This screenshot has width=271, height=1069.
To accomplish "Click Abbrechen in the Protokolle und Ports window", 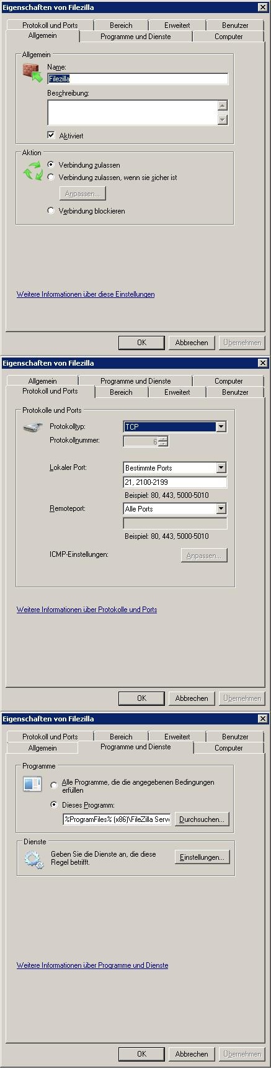I will 192,698.
